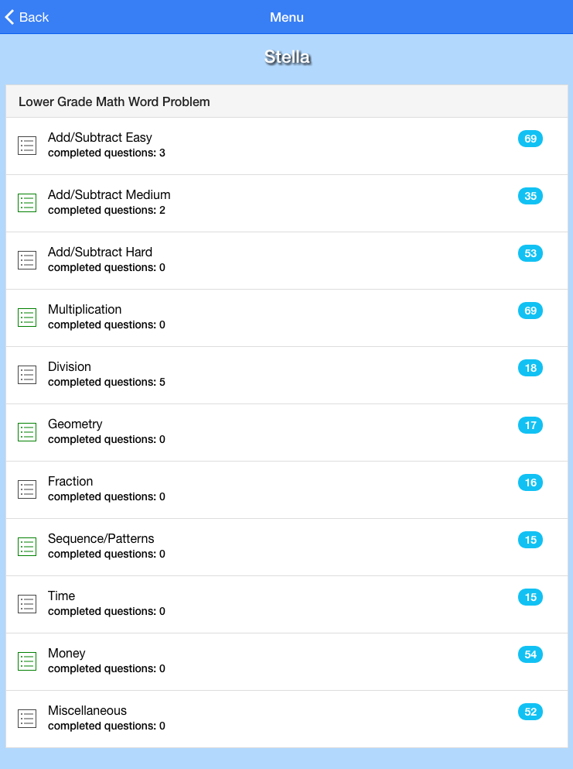Click green list icon beside Geometry
This screenshot has height=769, width=573.
point(27,432)
